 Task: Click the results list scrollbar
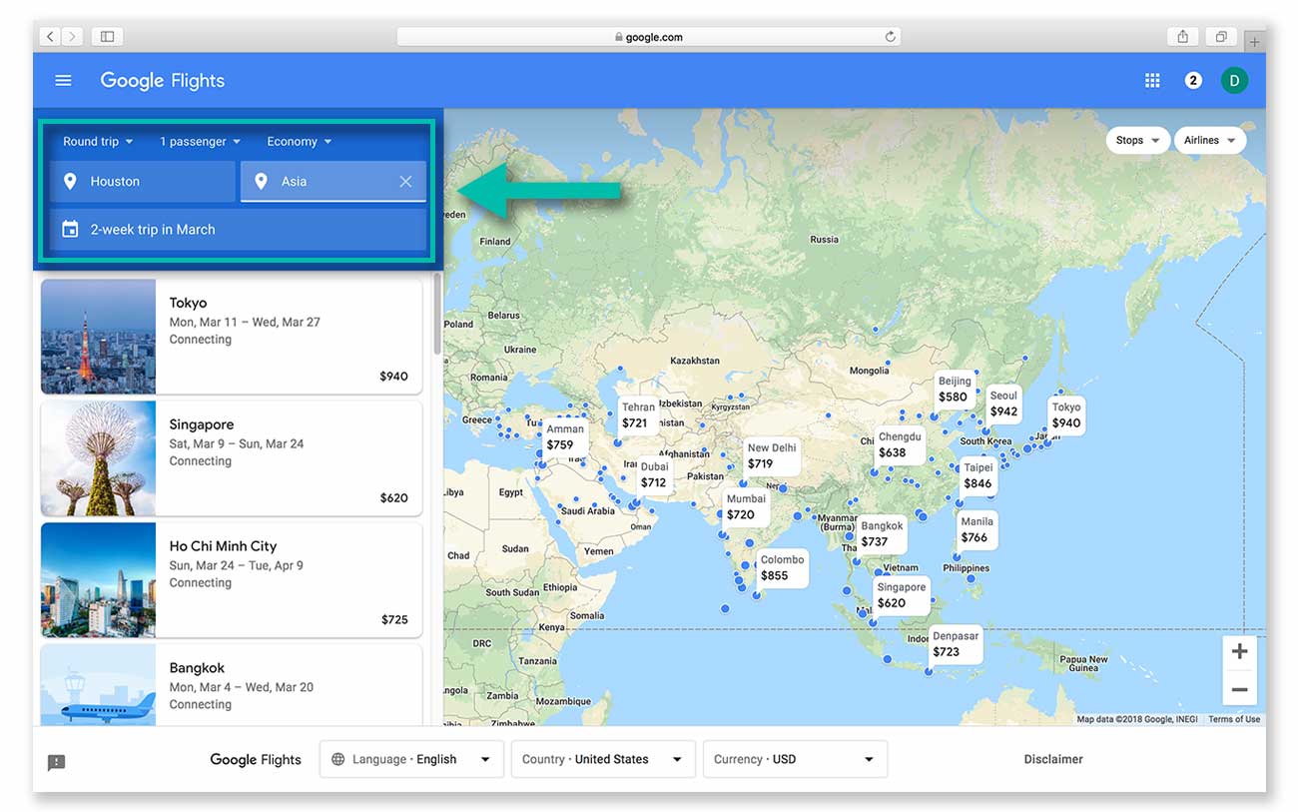click(x=436, y=312)
